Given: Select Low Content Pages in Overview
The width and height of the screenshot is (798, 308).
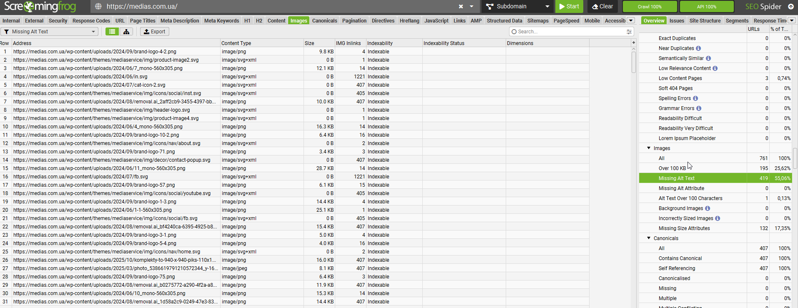Looking at the screenshot, I should (715, 78).
